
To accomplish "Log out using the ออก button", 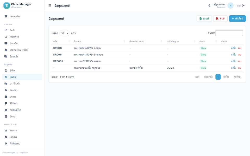I will click(x=241, y=5).
